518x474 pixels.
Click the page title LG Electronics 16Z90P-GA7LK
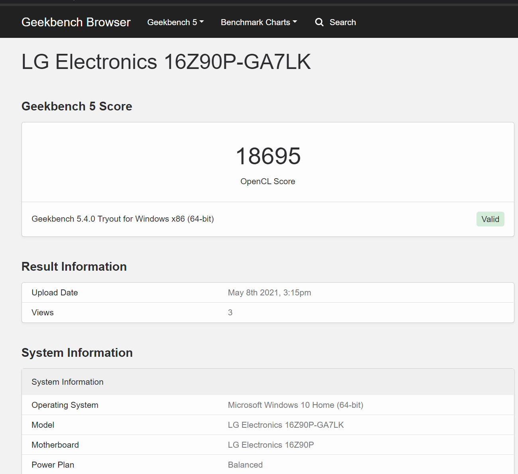click(x=166, y=62)
